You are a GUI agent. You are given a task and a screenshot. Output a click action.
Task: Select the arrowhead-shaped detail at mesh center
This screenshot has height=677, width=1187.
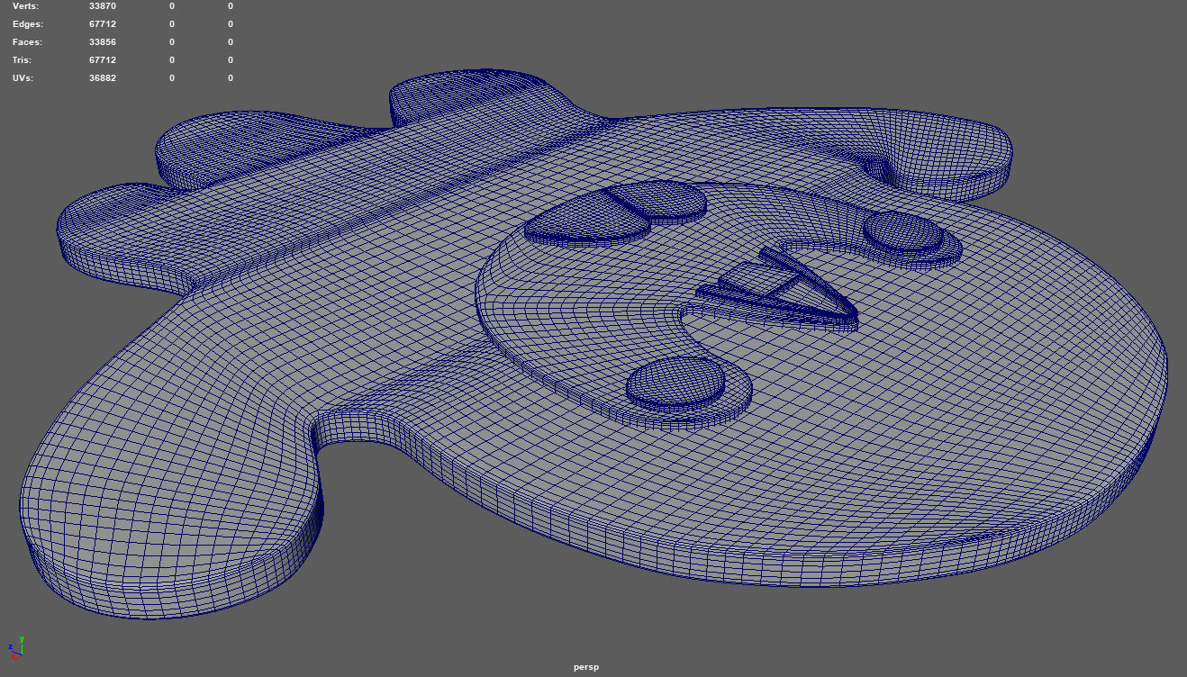pos(784,288)
